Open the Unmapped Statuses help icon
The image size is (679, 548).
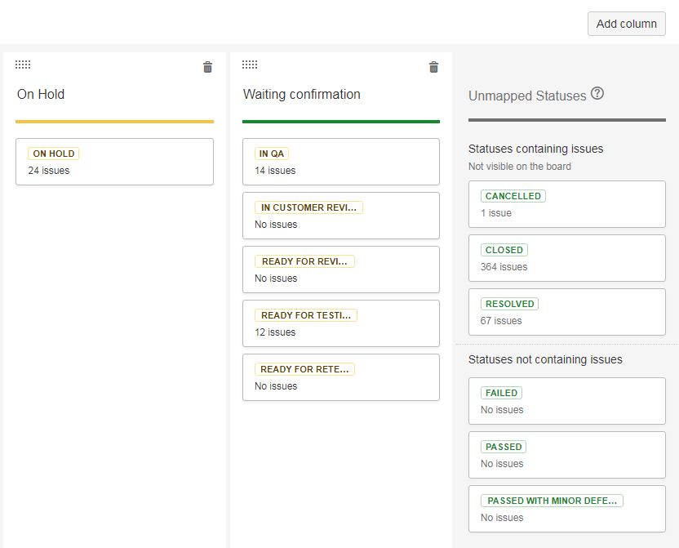tap(597, 94)
